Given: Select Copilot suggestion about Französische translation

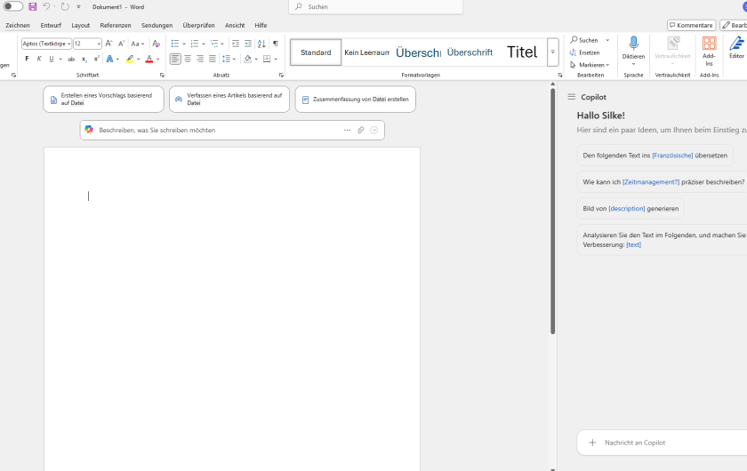Looking at the screenshot, I should (655, 156).
